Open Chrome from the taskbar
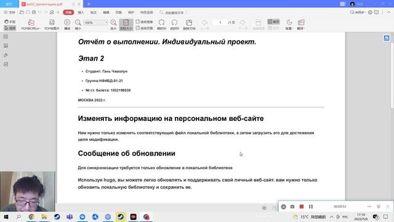The width and height of the screenshot is (394, 222). [31, 216]
